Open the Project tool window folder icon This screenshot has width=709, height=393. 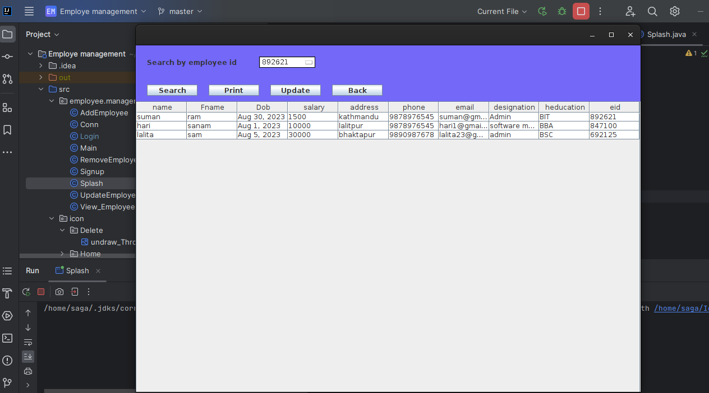pyautogui.click(x=7, y=34)
